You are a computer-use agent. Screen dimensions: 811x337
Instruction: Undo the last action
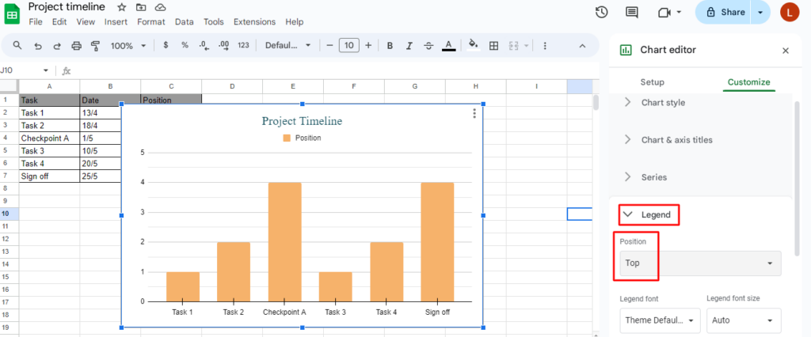(x=38, y=46)
